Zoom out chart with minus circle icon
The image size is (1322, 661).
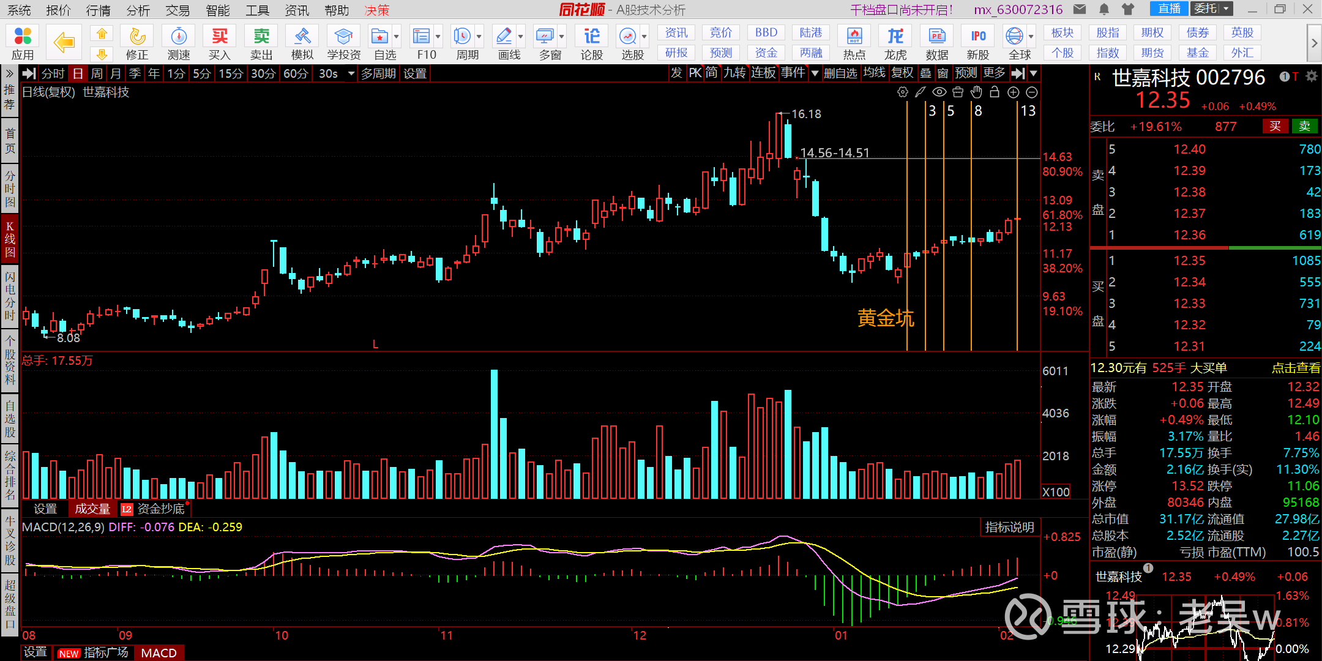click(1032, 92)
